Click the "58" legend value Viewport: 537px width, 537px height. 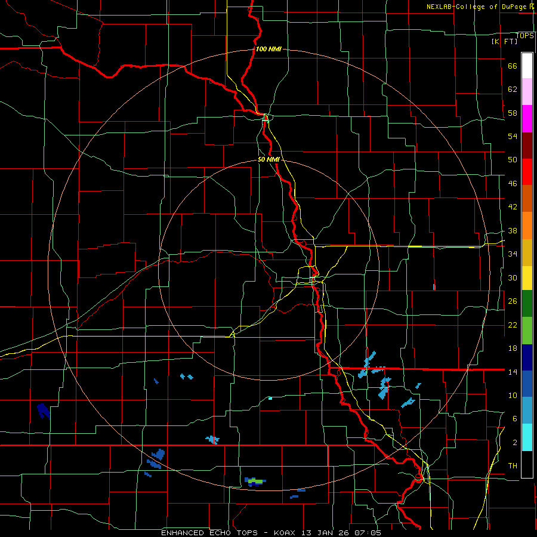(513, 113)
